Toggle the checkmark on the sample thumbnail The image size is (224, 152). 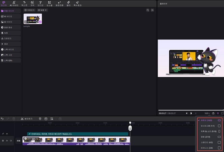tap(40, 22)
